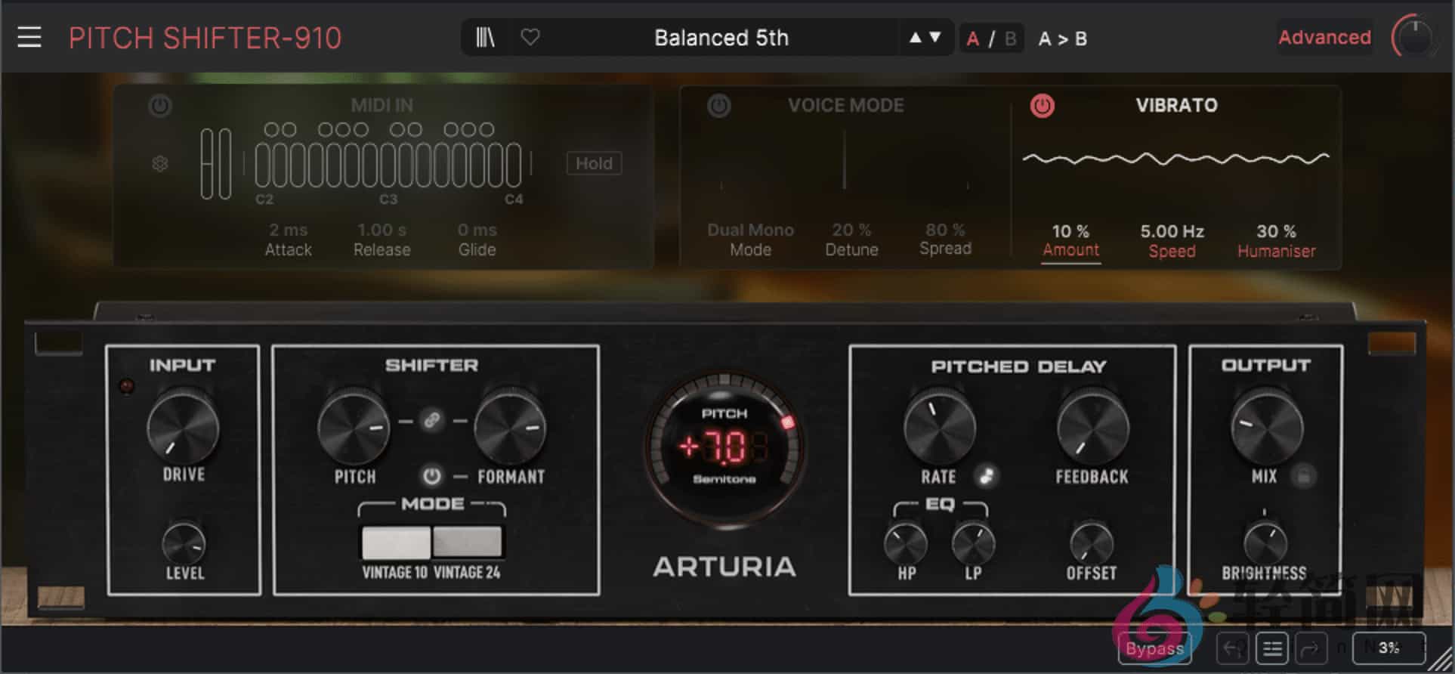Select the vibrato Amount parameter
The width and height of the screenshot is (1455, 674).
[1070, 249]
